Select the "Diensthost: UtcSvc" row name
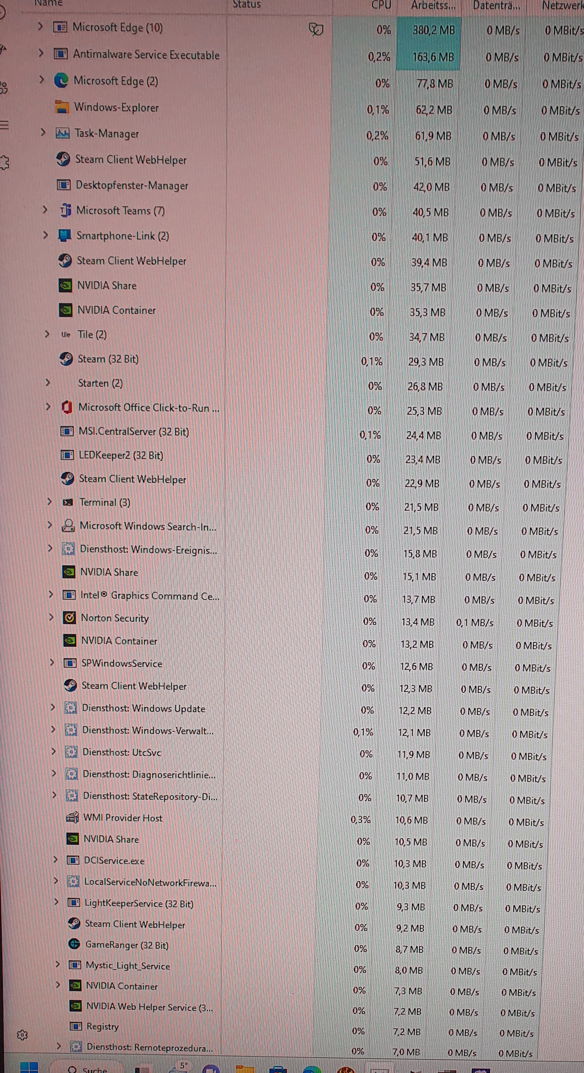The height and width of the screenshot is (1073, 584). (122, 752)
